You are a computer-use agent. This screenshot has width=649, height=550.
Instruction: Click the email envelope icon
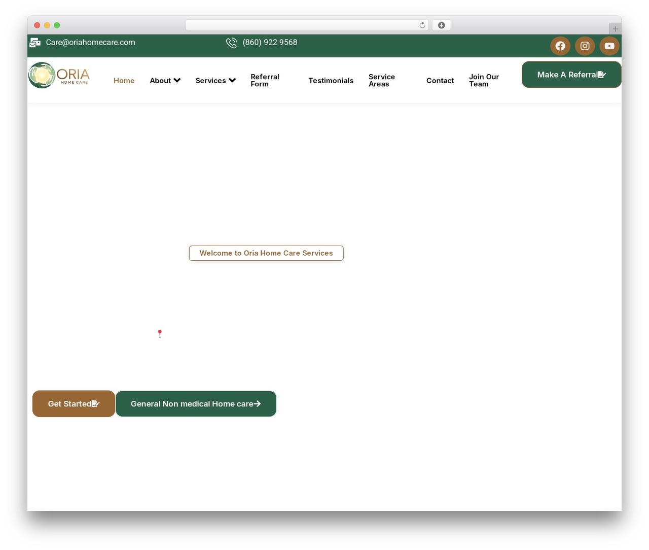pos(35,43)
